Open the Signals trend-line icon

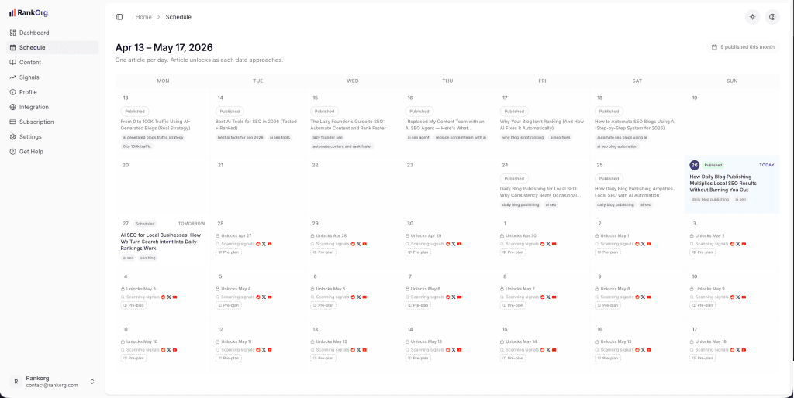pyautogui.click(x=12, y=77)
